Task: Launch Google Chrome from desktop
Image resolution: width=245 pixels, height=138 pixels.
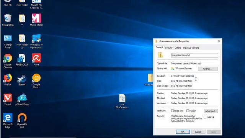Action: tap(8, 61)
